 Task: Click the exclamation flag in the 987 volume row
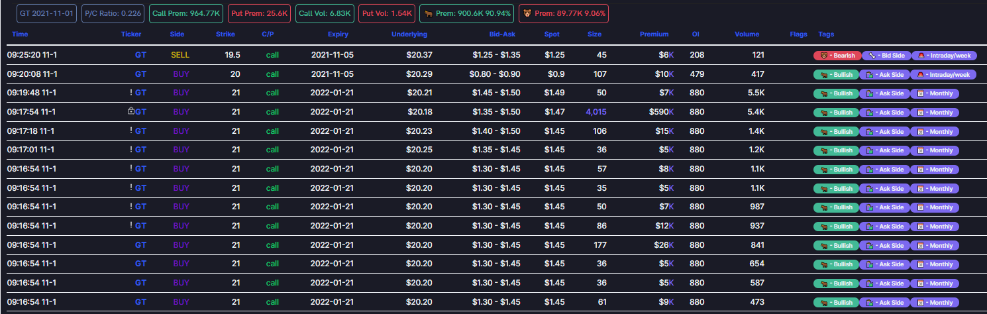pos(131,207)
